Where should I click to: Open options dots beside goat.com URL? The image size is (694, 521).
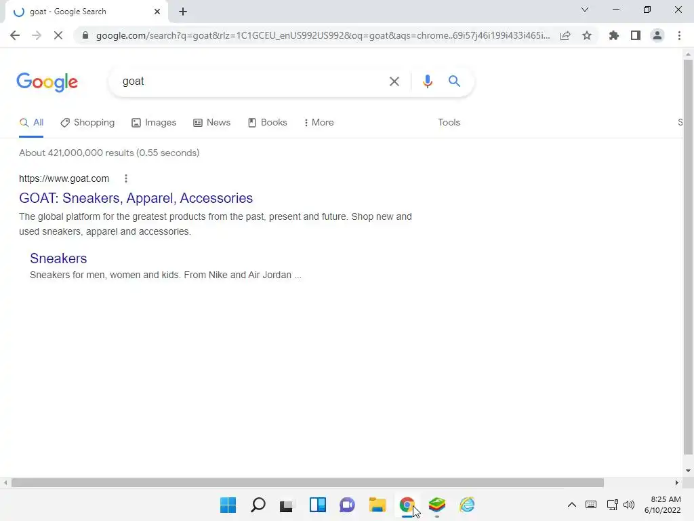click(x=126, y=178)
